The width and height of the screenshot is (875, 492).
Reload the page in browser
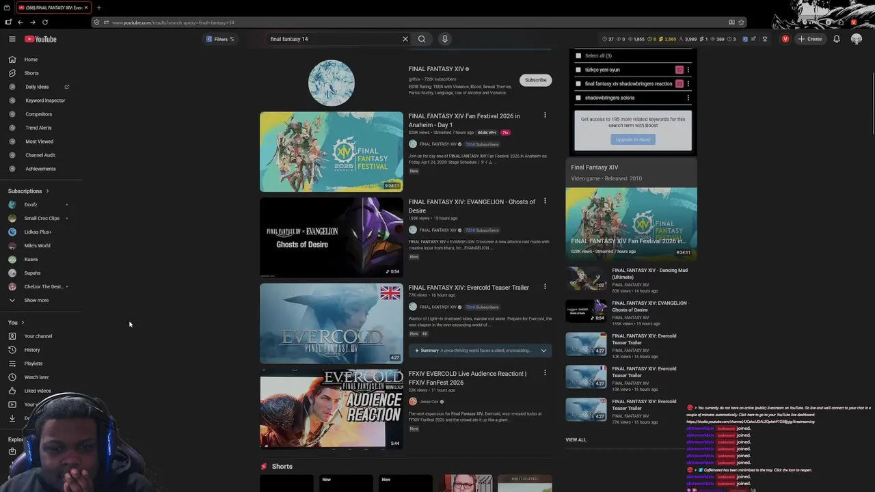click(x=45, y=22)
